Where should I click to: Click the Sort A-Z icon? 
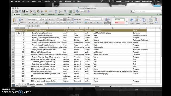click(60, 11)
